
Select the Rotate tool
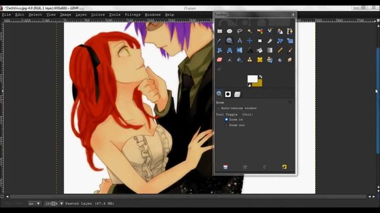280,41
